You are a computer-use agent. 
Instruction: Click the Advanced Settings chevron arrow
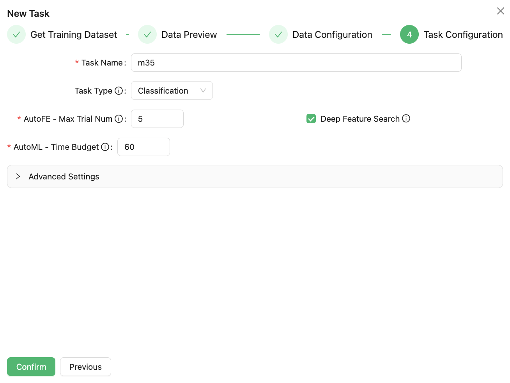click(18, 177)
